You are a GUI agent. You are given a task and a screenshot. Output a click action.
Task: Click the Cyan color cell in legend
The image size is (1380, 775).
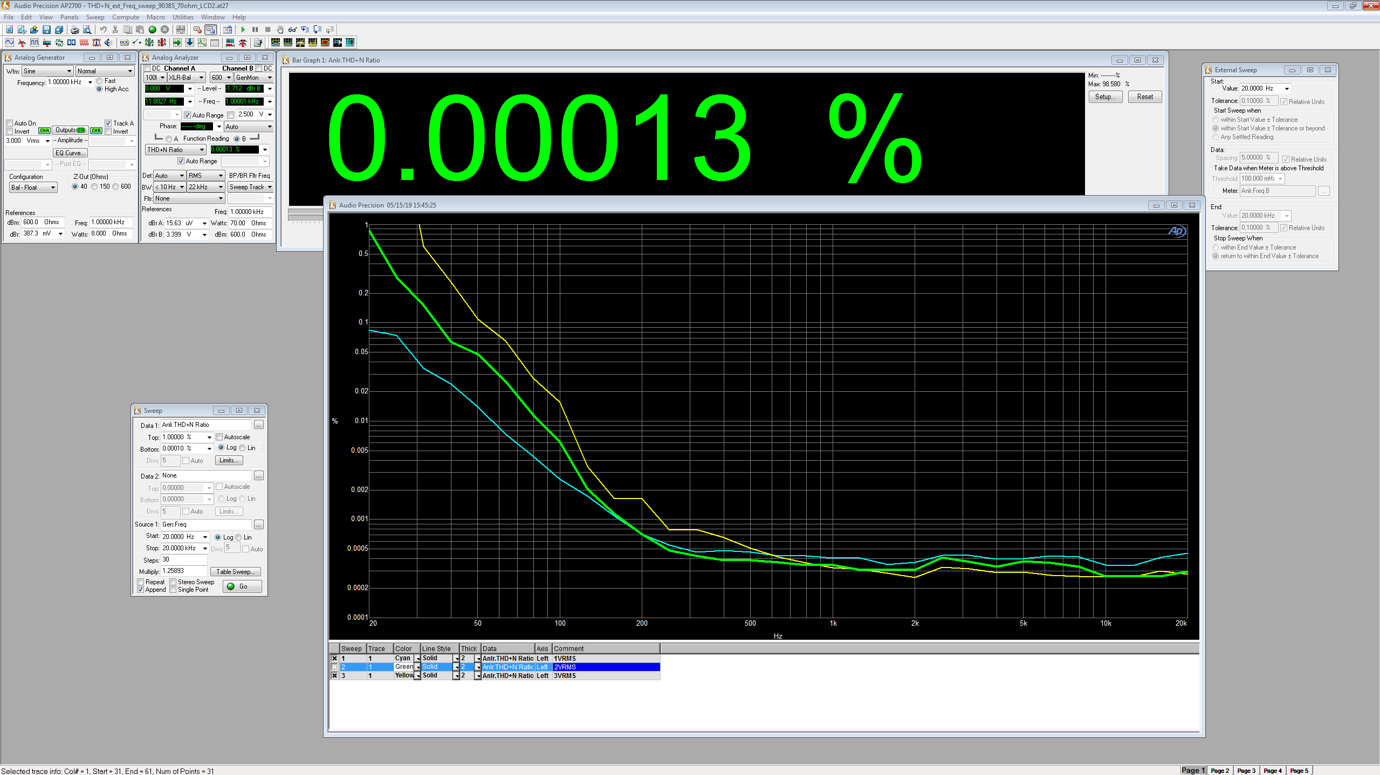pyautogui.click(x=406, y=658)
